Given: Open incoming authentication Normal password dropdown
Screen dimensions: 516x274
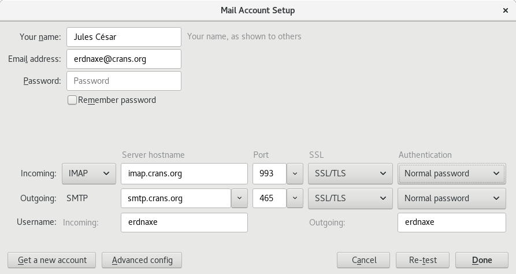Looking at the screenshot, I should [x=451, y=173].
